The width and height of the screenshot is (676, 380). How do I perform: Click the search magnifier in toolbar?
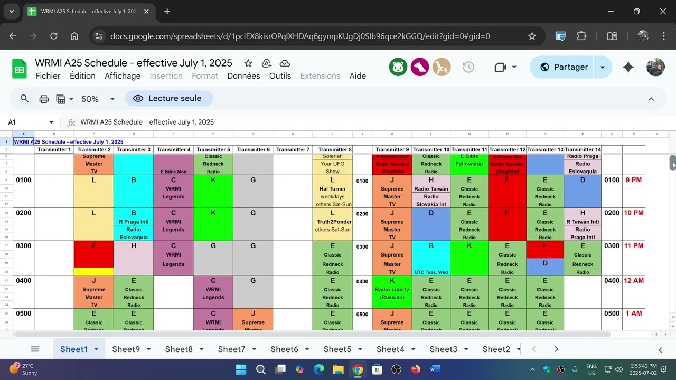pos(24,99)
